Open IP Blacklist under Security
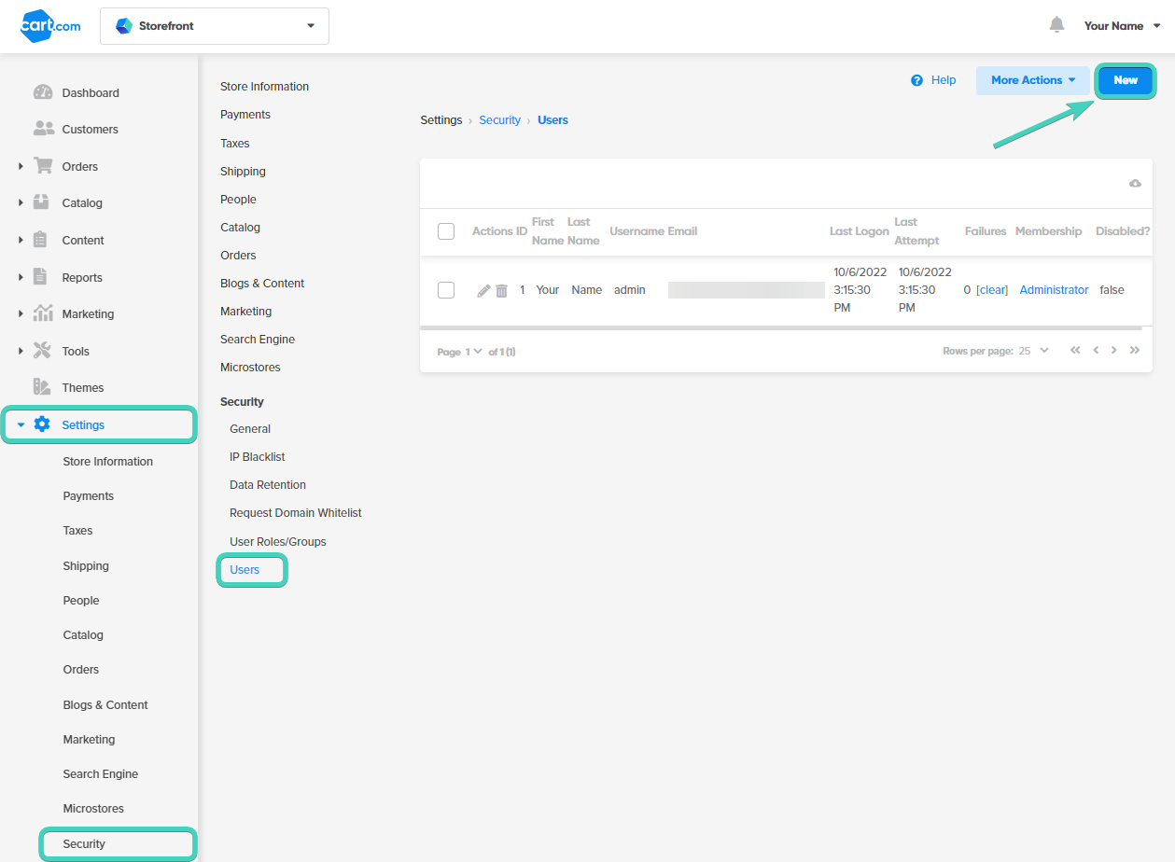Viewport: 1175px width, 862px height. (x=257, y=456)
